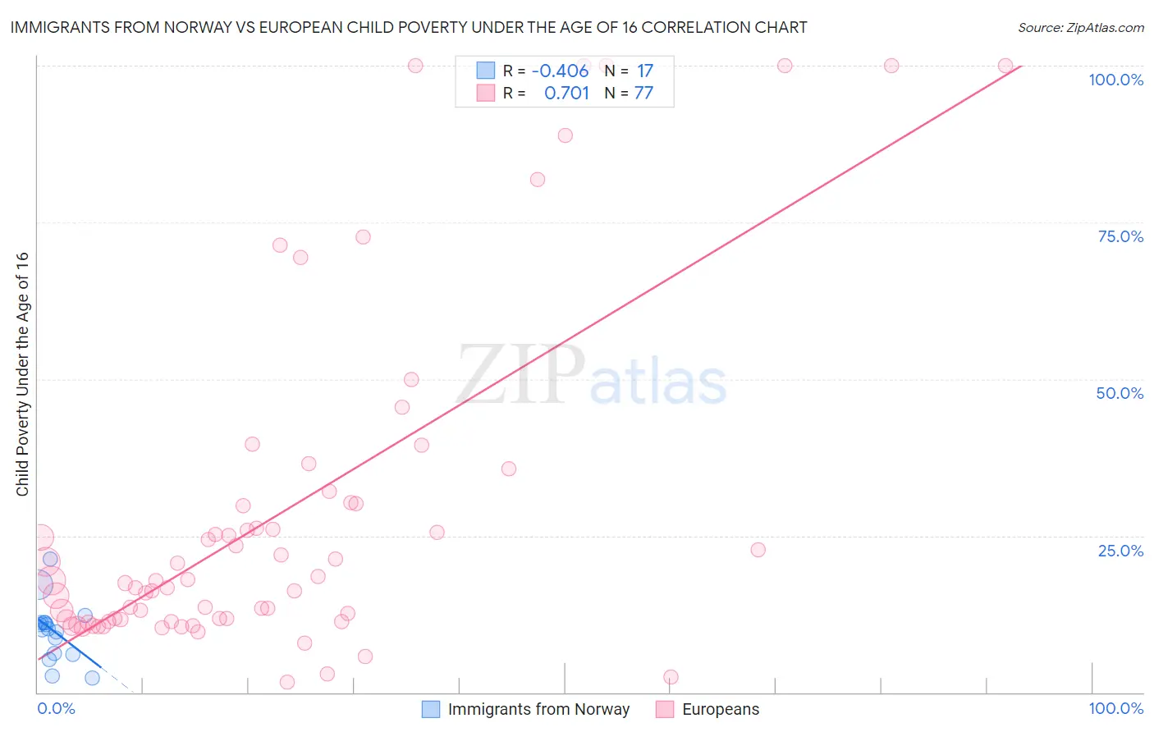Click the pink swatch beside R = 0.701
The image size is (1154, 732).
[486, 93]
